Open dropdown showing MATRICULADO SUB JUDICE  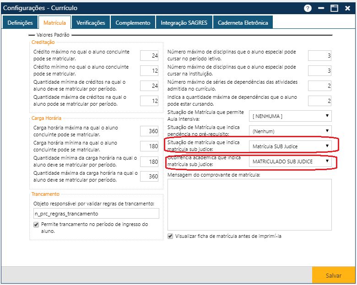[x=290, y=161]
